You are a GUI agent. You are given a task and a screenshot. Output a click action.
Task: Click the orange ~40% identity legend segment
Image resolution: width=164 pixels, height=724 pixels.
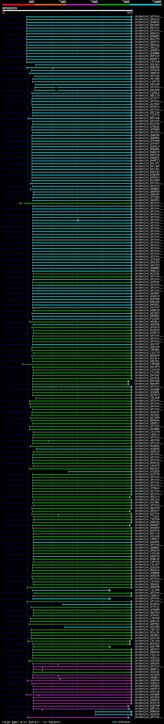(x=50, y=5)
